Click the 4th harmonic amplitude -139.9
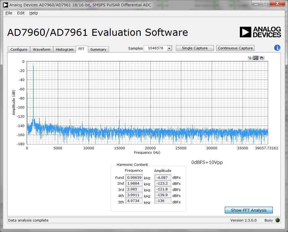Screen dimensions: 288x232 pyautogui.click(x=163, y=195)
